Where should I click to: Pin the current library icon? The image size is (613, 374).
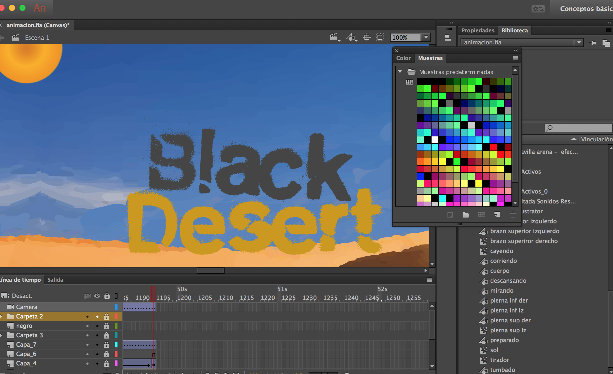(x=593, y=43)
